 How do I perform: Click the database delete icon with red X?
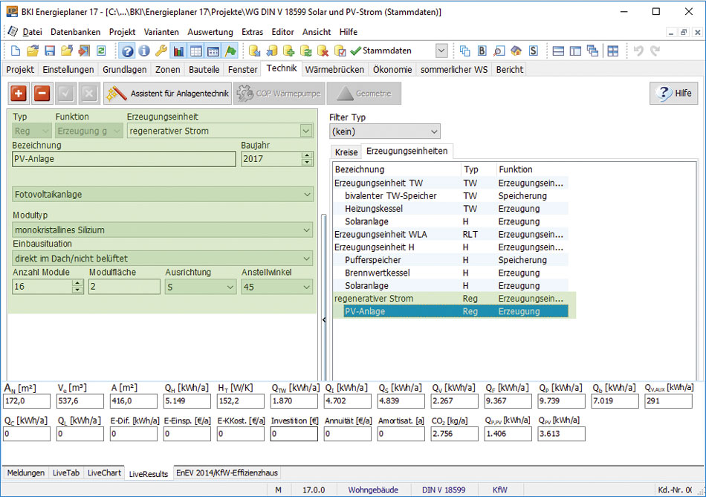coord(323,51)
